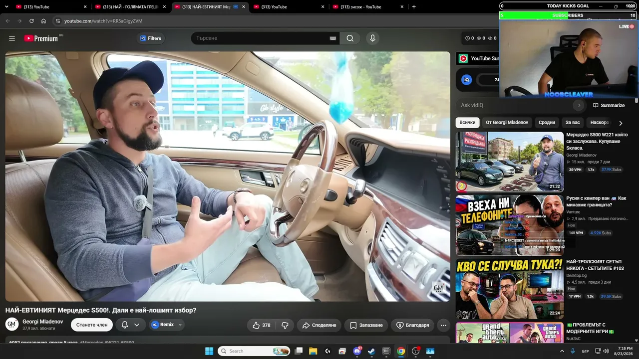Open Georgi Mladenov channel avatar
Image resolution: width=639 pixels, height=359 pixels.
pyautogui.click(x=12, y=325)
